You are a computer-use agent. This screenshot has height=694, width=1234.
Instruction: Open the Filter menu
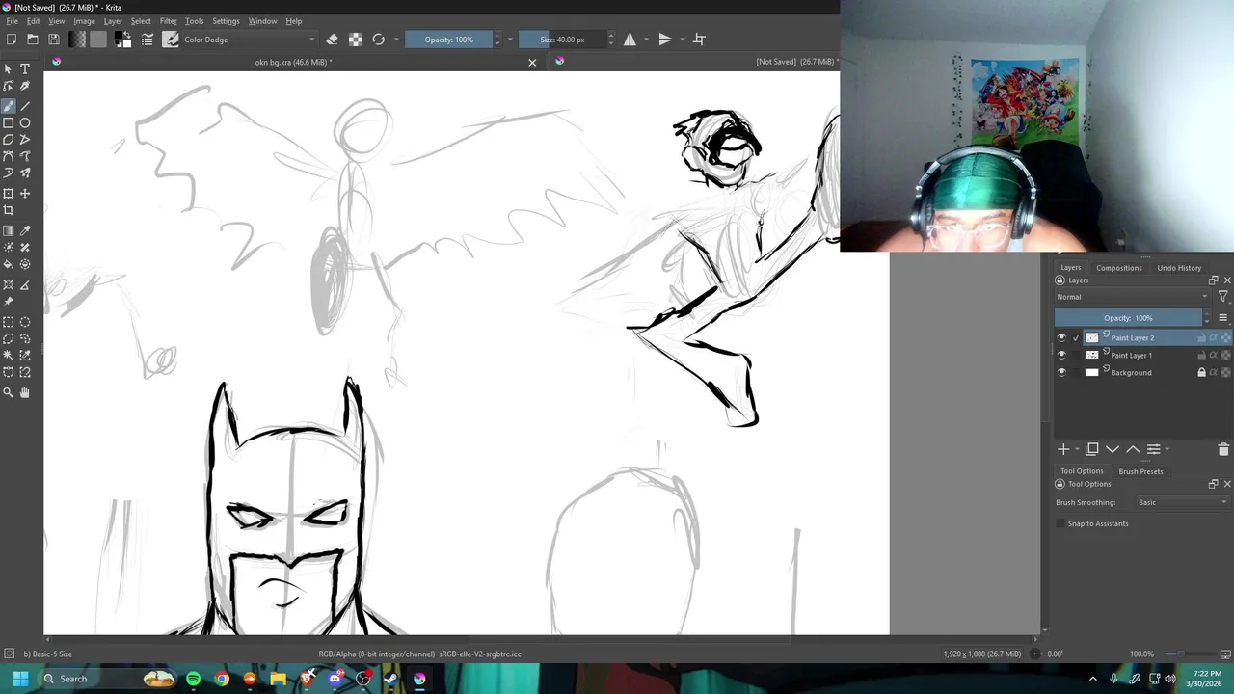coord(168,21)
